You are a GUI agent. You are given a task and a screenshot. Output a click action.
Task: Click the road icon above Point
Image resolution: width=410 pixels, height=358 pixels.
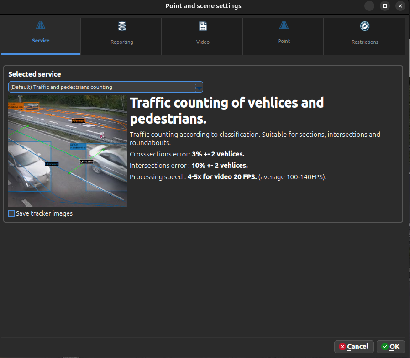pos(284,26)
